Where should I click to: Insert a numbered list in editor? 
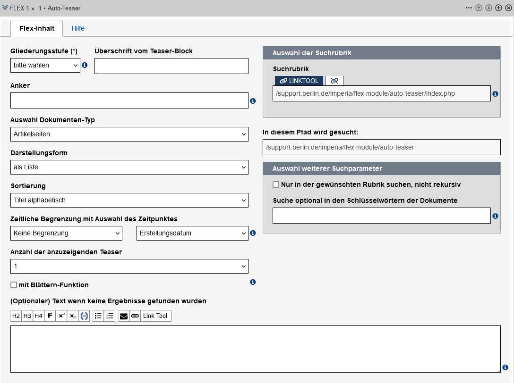click(x=110, y=316)
